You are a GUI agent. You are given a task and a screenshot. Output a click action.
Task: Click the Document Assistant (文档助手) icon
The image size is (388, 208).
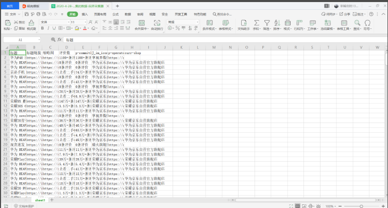244,23
